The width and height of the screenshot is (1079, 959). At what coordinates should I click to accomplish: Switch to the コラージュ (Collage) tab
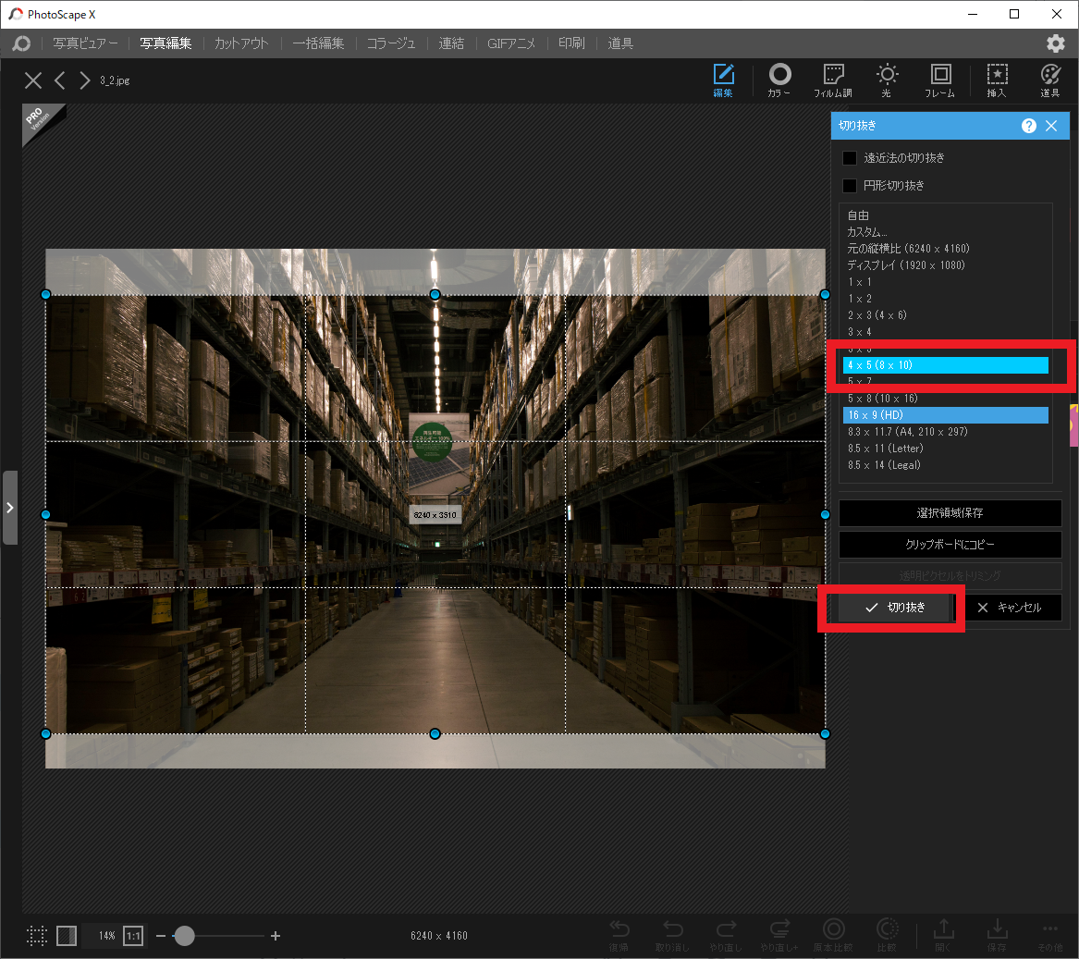click(390, 43)
